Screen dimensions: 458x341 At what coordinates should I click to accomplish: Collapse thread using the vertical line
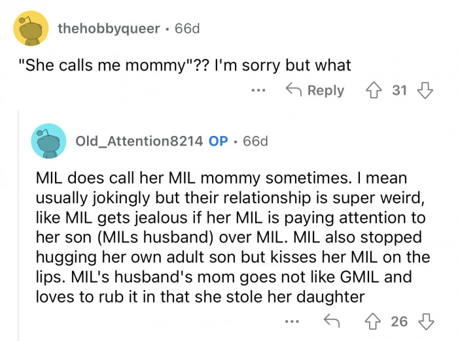click(18, 229)
